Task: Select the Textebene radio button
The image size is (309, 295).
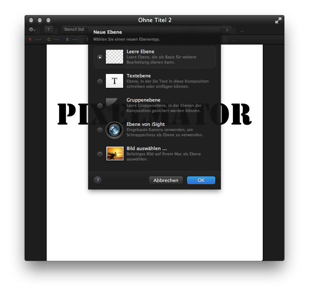Action: [100, 81]
